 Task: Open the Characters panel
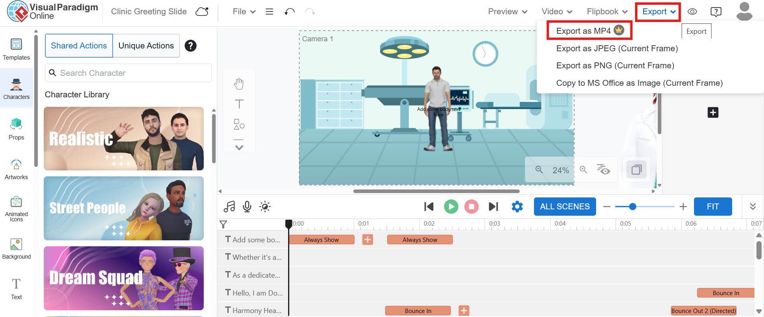16,88
